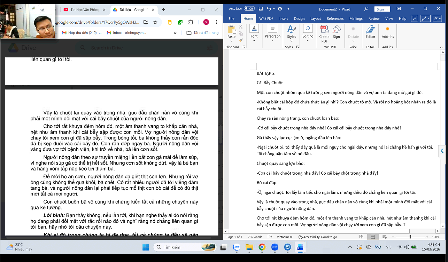Open Zoom from the Windows taskbar
The image size is (448, 262).
[x=275, y=247]
